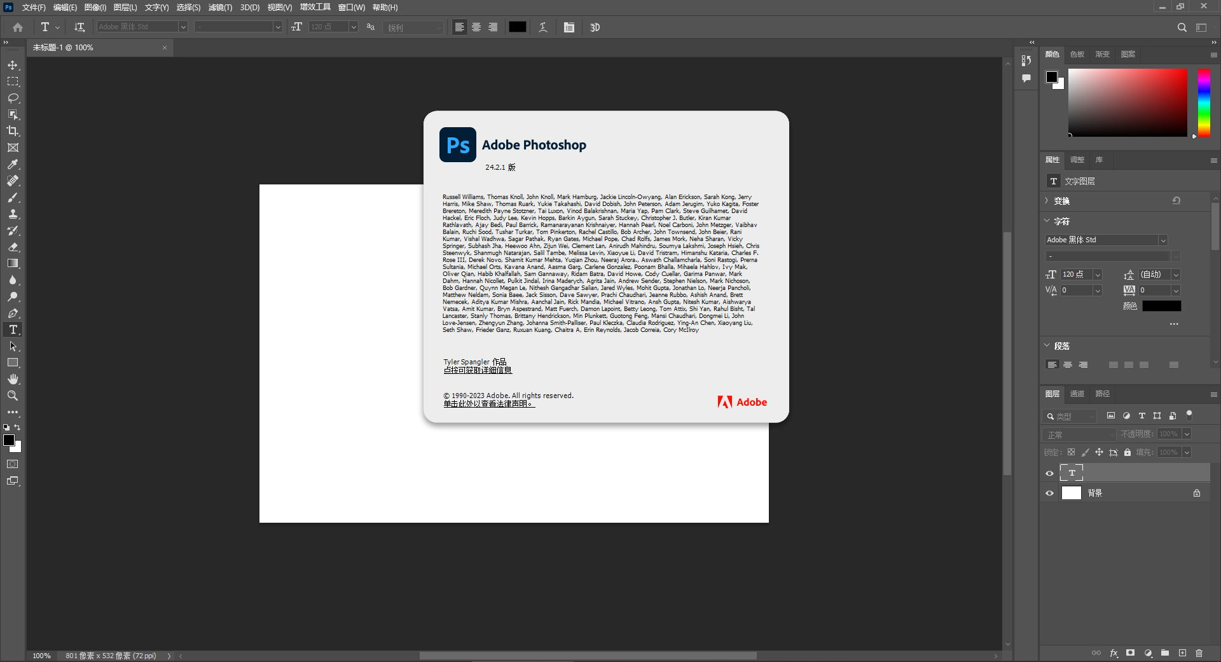Select the Gradient tool
This screenshot has width=1221, height=662.
13,263
